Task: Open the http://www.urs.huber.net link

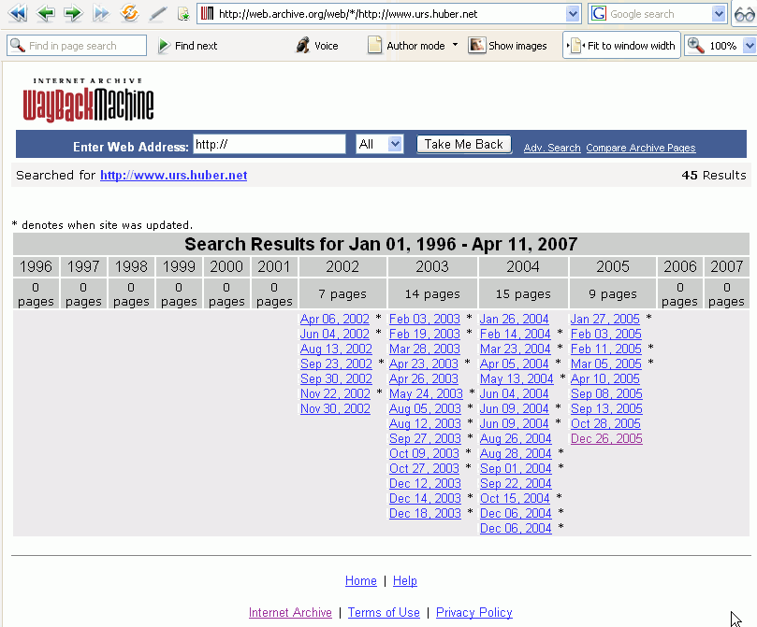Action: (x=174, y=175)
